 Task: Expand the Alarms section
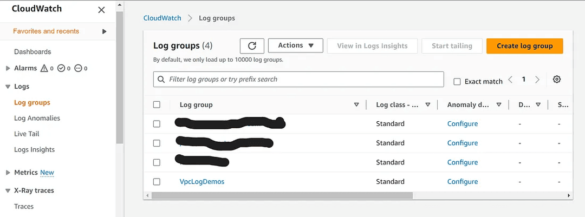tap(8, 68)
